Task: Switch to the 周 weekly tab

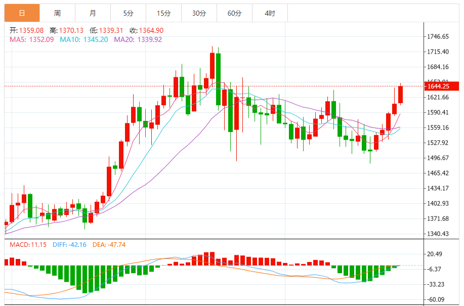Action: pos(57,13)
